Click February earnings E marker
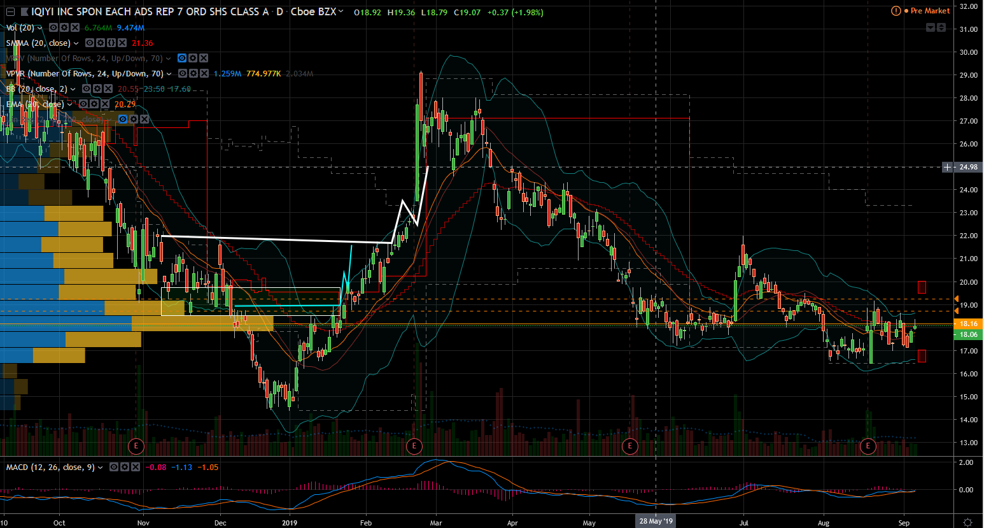This screenshot has width=984, height=528. click(414, 446)
